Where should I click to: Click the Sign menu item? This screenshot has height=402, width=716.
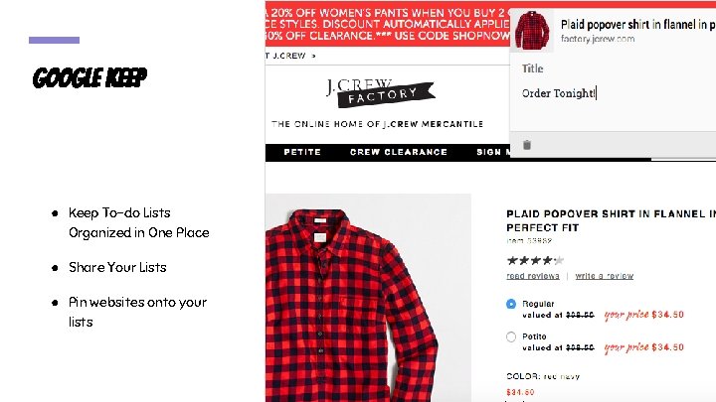tap(492, 152)
